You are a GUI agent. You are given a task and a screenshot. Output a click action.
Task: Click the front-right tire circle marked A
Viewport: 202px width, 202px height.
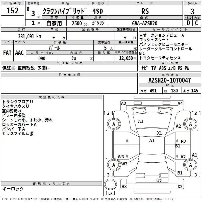coord(190,124)
